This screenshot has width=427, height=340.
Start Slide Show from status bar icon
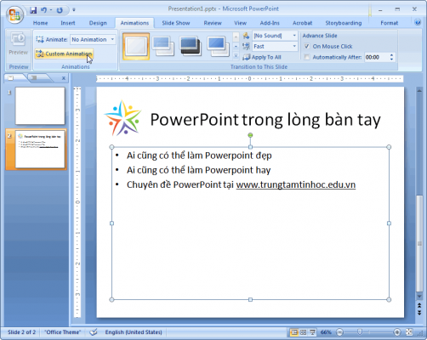[x=312, y=332]
